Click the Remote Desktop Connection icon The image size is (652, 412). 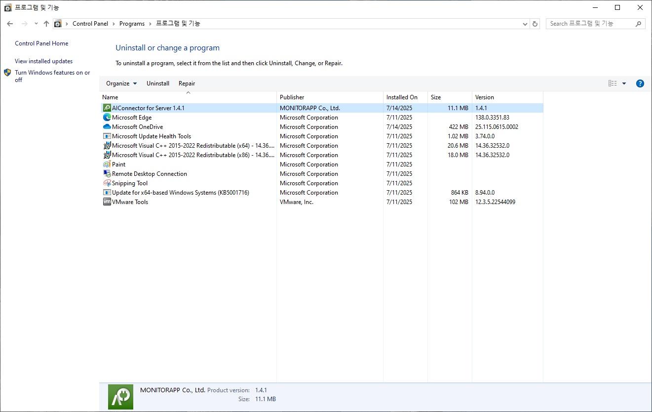107,173
